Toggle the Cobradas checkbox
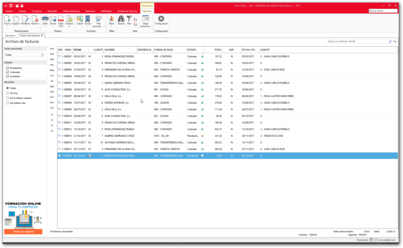 click(x=7, y=72)
